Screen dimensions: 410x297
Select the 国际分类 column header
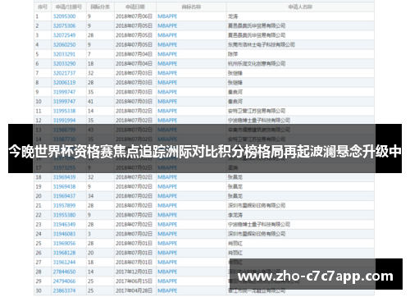pos(100,7)
